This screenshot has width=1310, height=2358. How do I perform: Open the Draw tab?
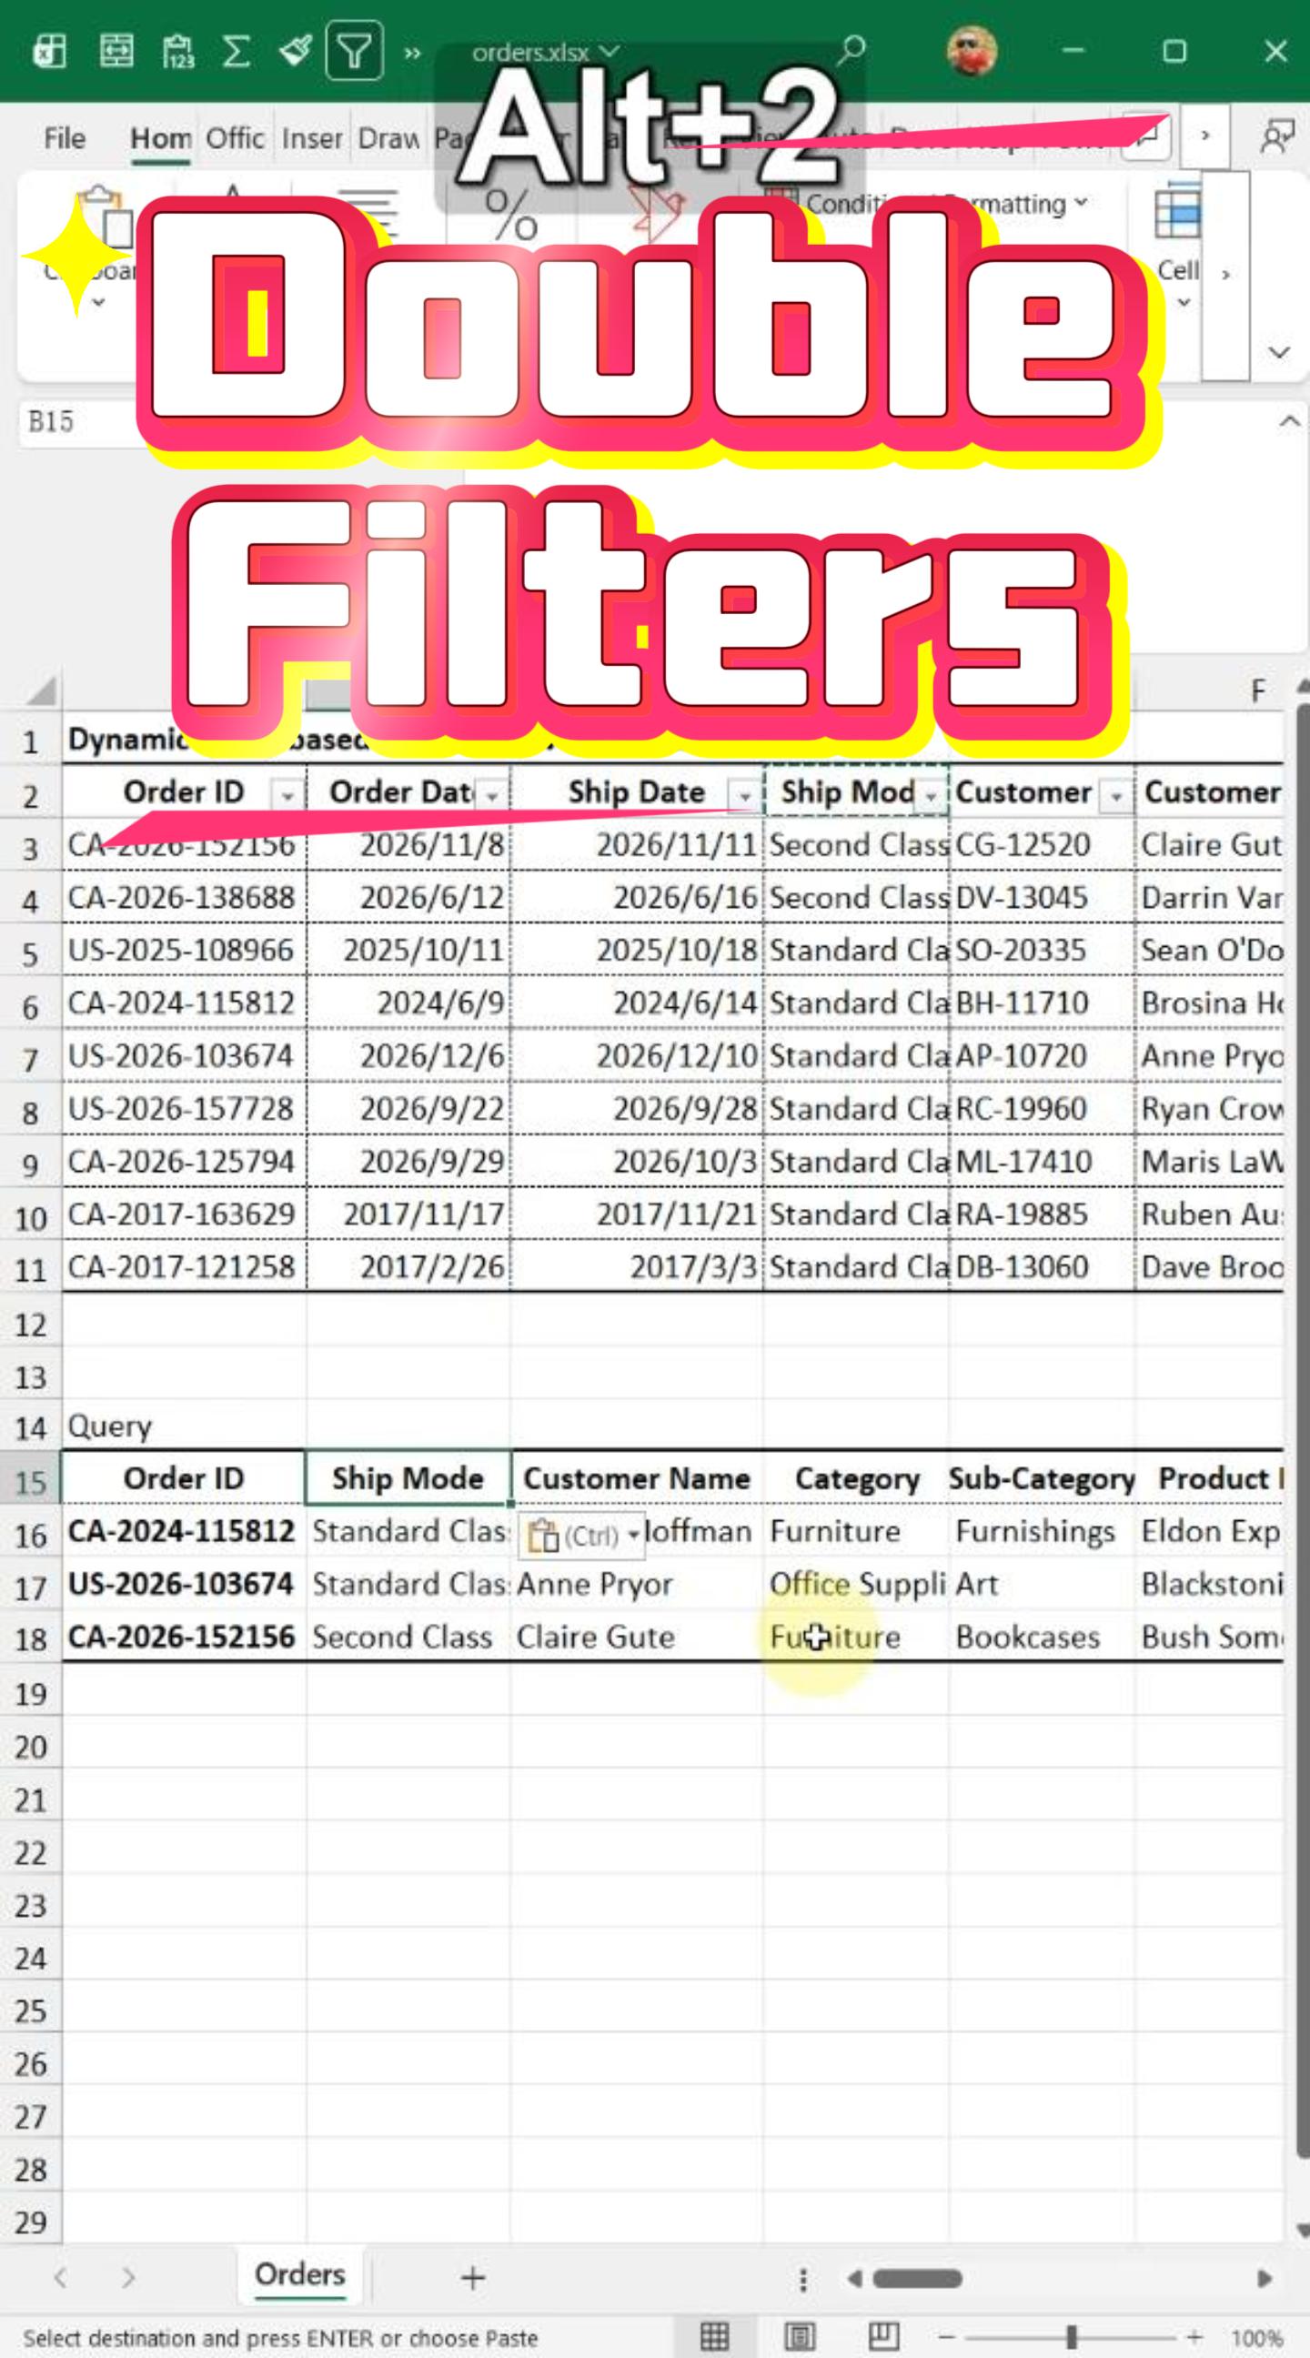pyautogui.click(x=388, y=138)
